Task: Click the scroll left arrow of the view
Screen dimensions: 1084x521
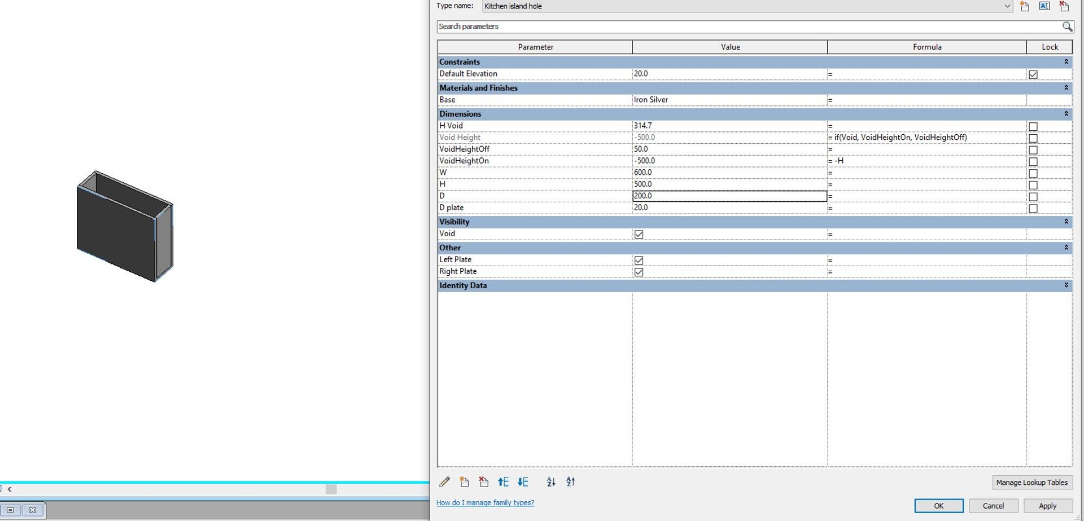Action: (10, 489)
